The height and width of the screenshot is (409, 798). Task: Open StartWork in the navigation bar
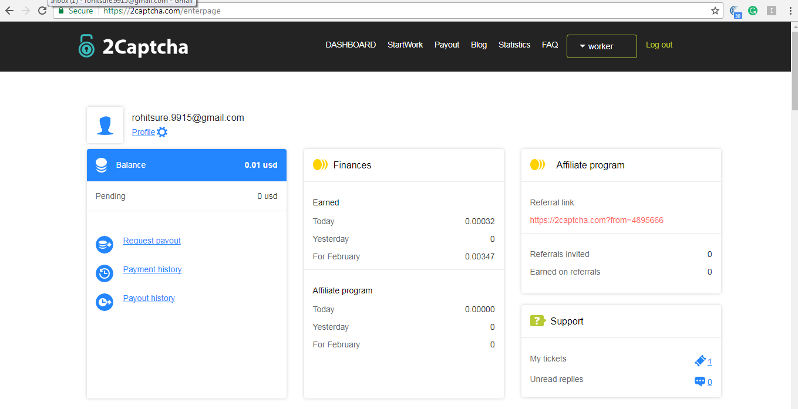(405, 45)
